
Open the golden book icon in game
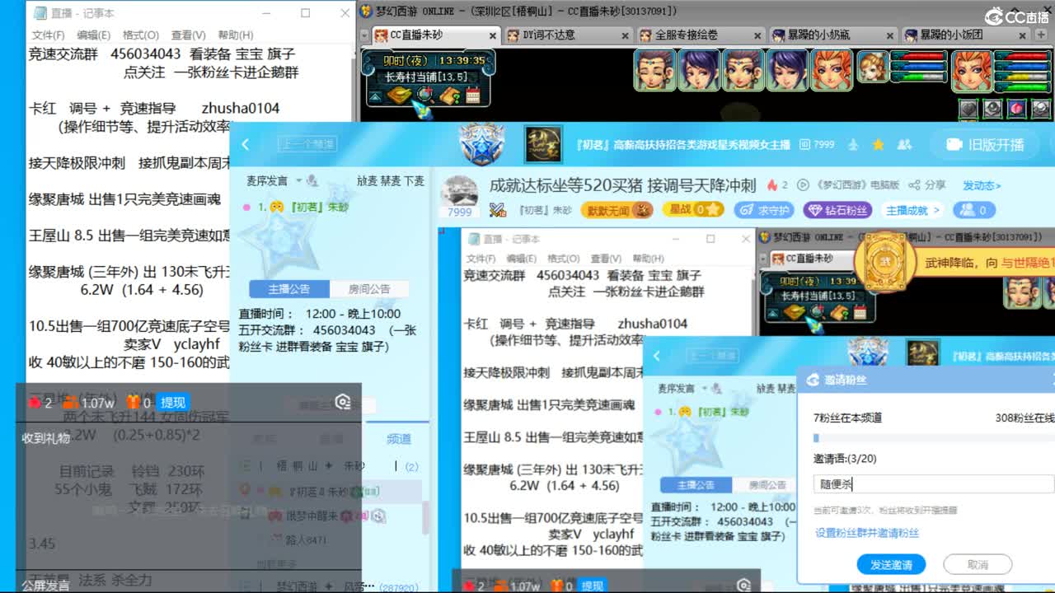[400, 96]
